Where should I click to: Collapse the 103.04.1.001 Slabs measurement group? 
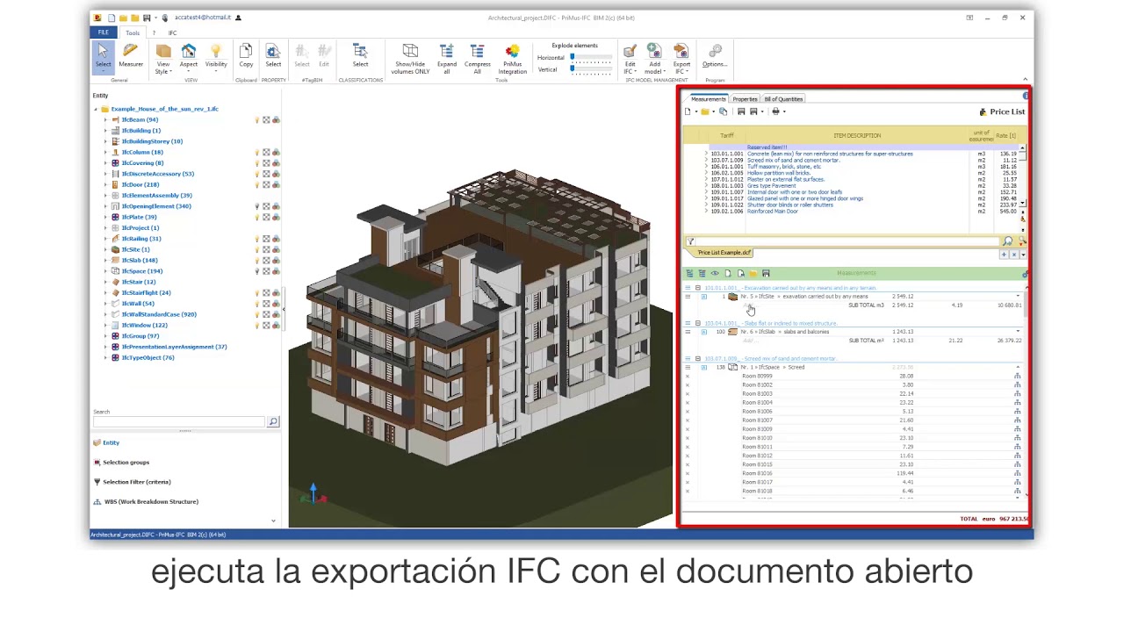coord(698,323)
